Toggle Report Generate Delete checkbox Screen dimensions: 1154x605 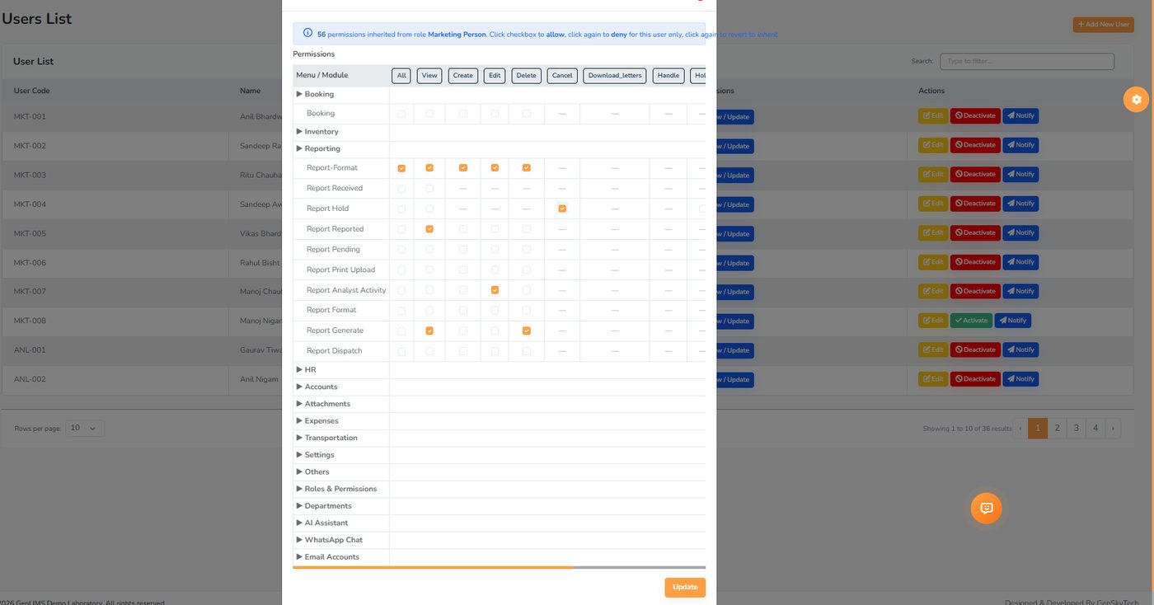pyautogui.click(x=527, y=331)
